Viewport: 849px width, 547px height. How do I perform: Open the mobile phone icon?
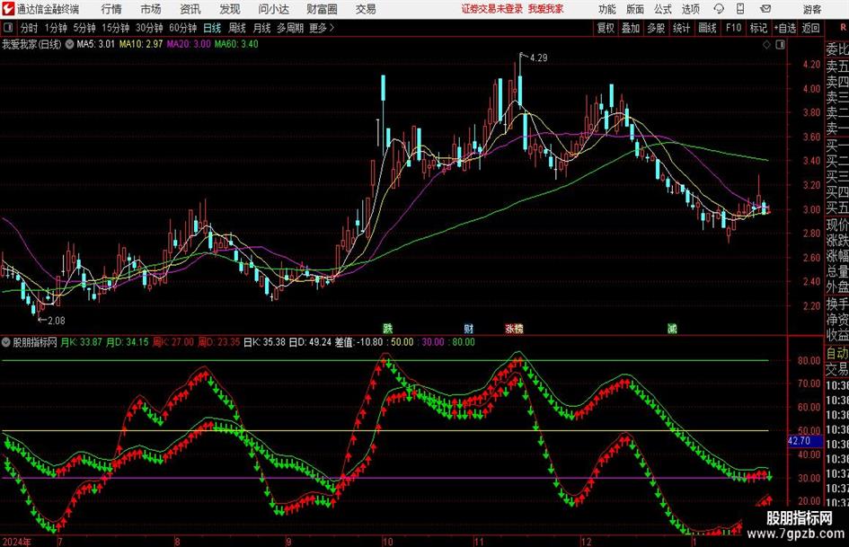pos(740,9)
